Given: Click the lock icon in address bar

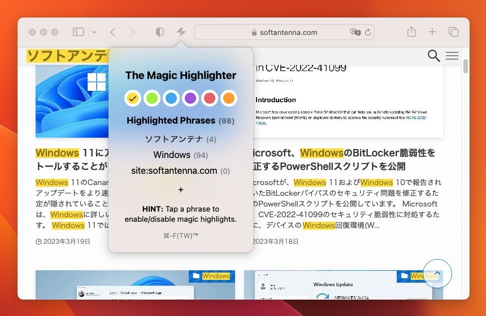Looking at the screenshot, I should pos(254,32).
